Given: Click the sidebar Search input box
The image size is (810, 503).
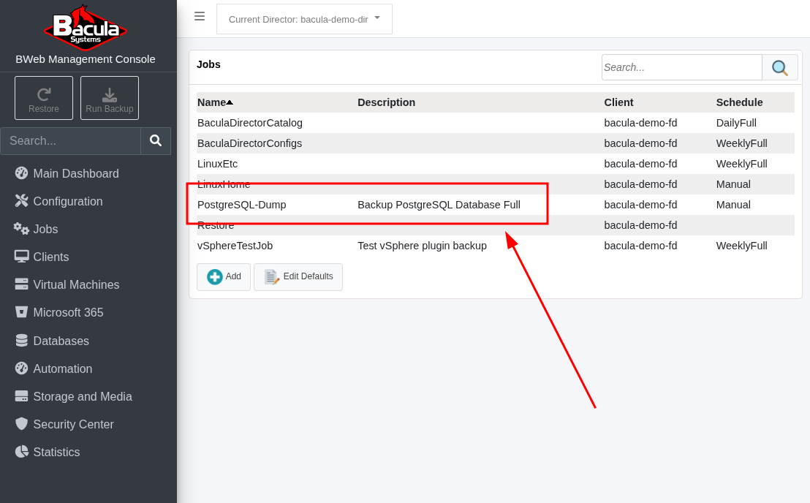Looking at the screenshot, I should [71, 140].
